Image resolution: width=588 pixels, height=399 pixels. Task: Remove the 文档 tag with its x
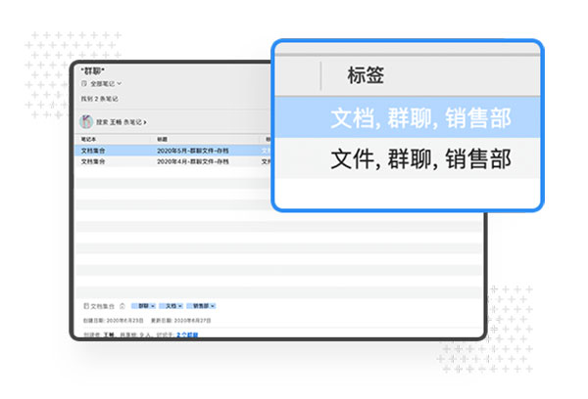(180, 306)
